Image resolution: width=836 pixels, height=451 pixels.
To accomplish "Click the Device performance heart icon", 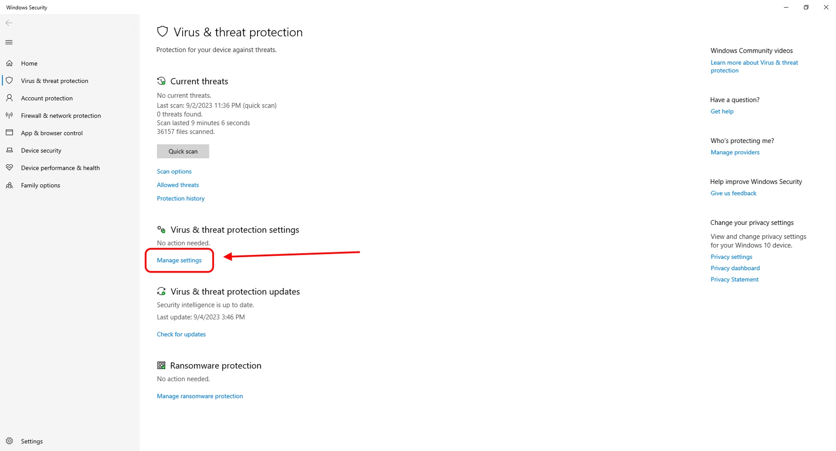I will coord(10,168).
